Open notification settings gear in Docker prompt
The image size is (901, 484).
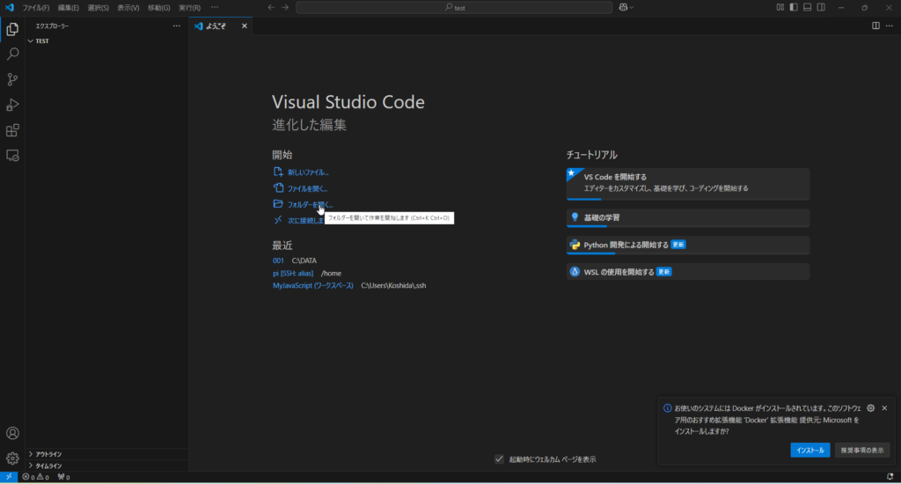click(870, 408)
